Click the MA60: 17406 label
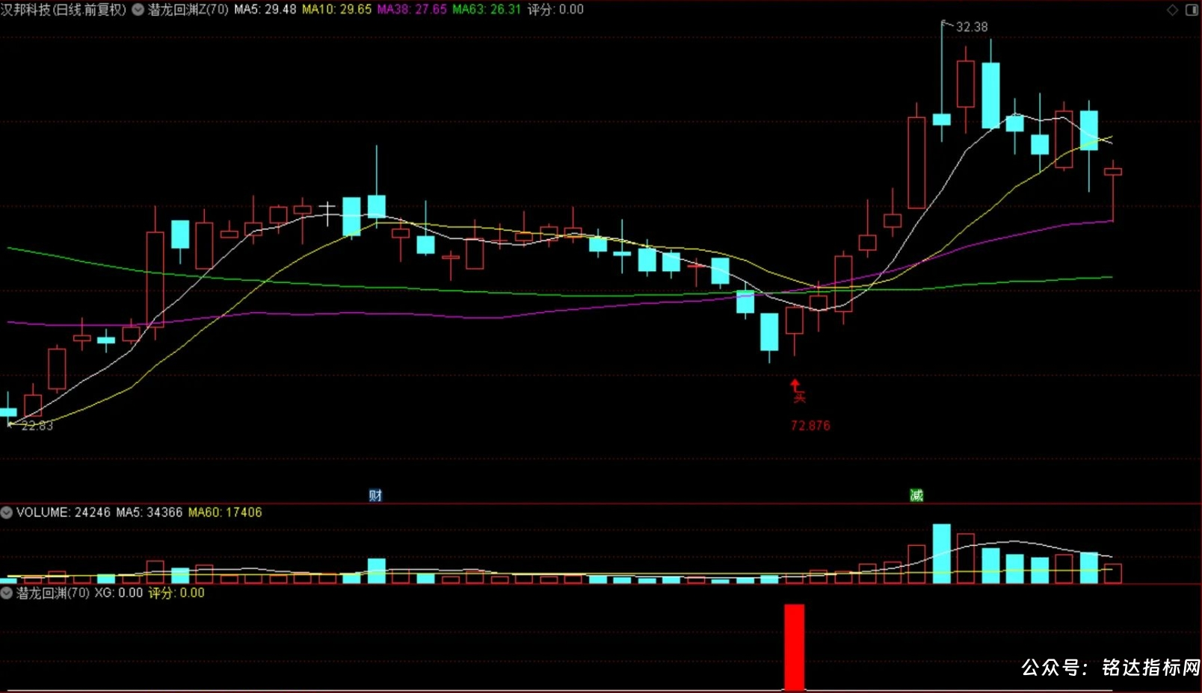 click(225, 512)
